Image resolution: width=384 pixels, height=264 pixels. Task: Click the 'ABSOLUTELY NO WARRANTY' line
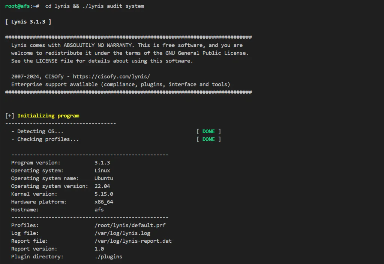(127, 45)
